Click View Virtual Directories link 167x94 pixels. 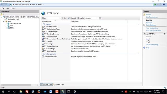coord(154,31)
